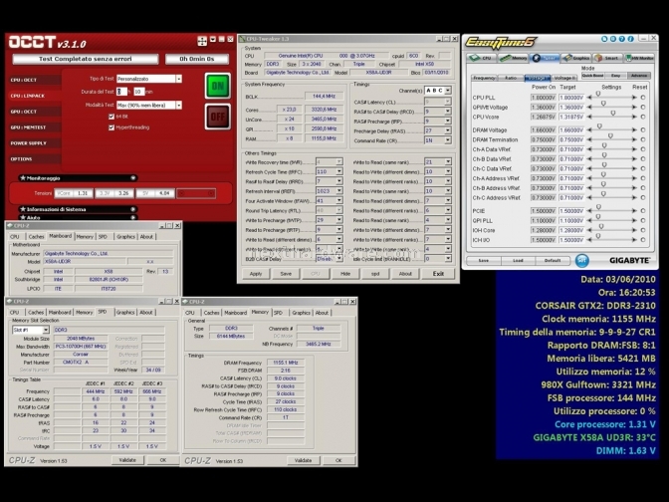Open the EasyTune6 Smart tab

[607, 58]
